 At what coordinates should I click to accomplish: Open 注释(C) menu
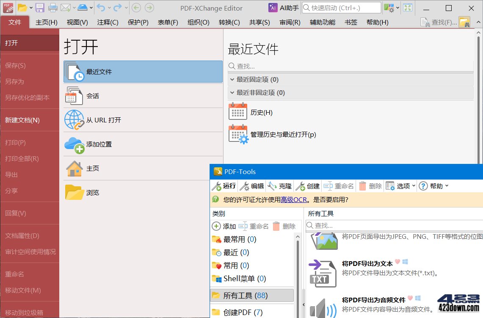click(108, 22)
